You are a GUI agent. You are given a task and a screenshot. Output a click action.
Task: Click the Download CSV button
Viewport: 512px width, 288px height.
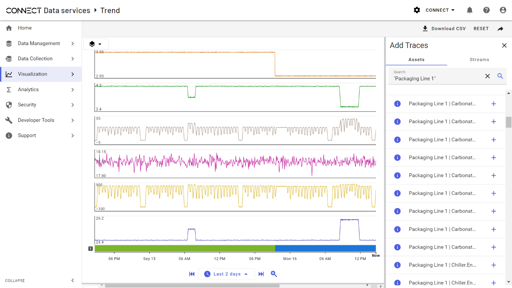[x=444, y=29]
